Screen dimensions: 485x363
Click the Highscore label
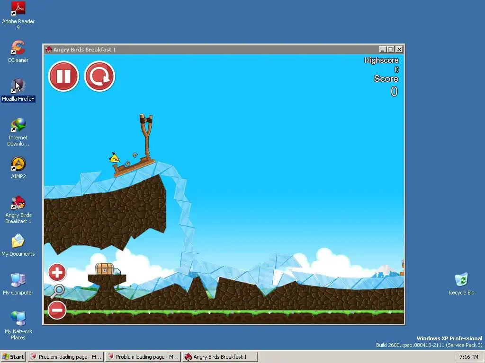pos(381,60)
